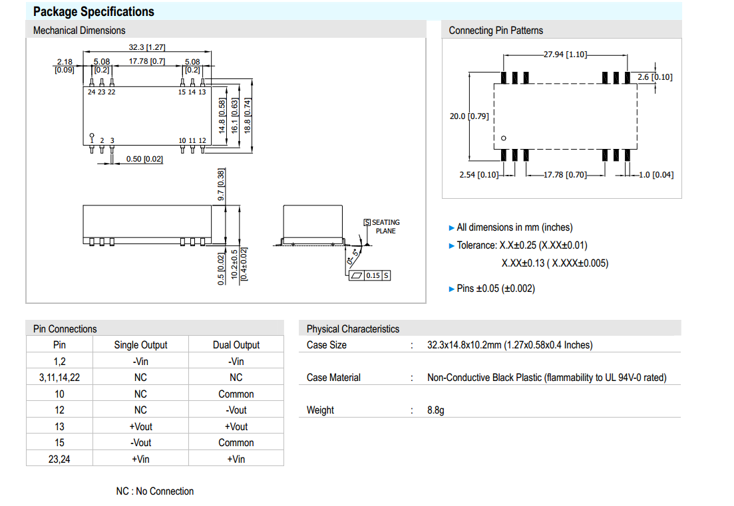The width and height of the screenshot is (734, 506).
Task: Click the 'Physical Characteristics' section title
Action: (353, 328)
